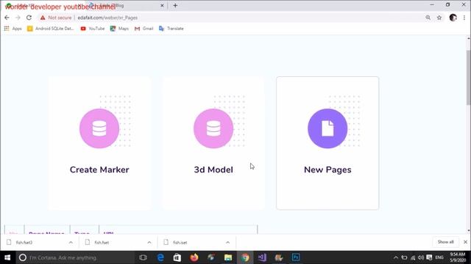Open the Chrome profile avatar

coord(453,18)
